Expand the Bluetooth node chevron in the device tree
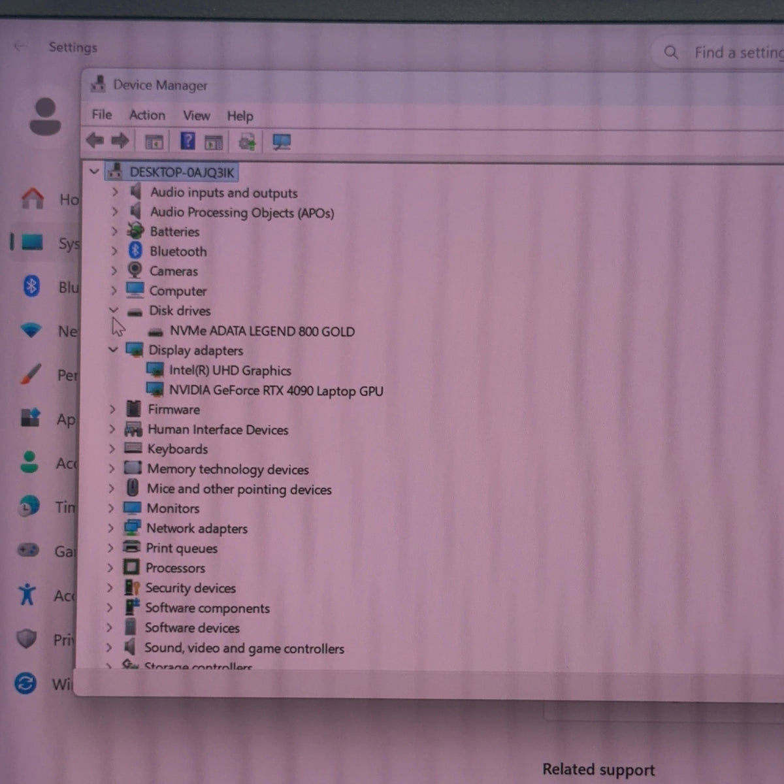This screenshot has height=784, width=784. click(x=114, y=251)
